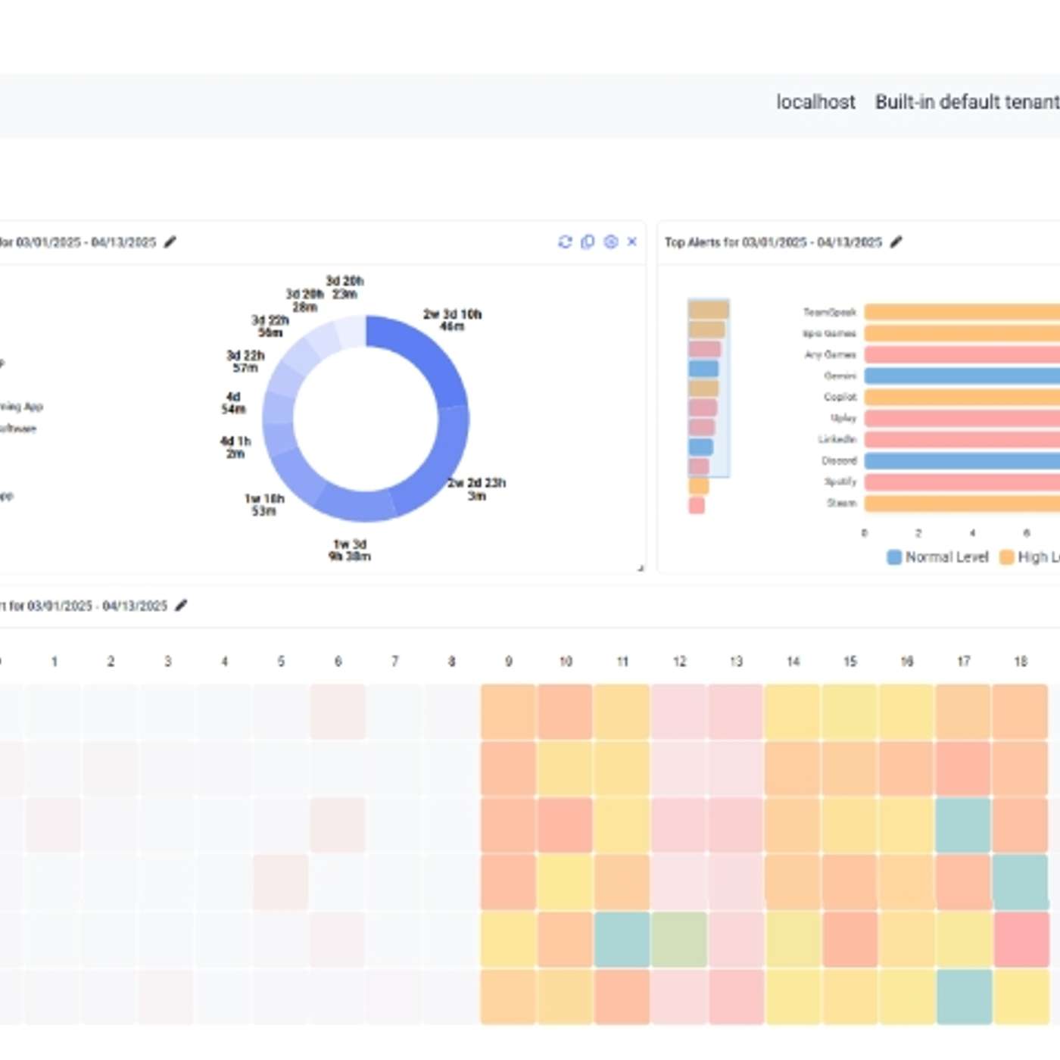Click the Copilot label in Top Alerts
Image resolution: width=1060 pixels, height=1060 pixels.
840,397
